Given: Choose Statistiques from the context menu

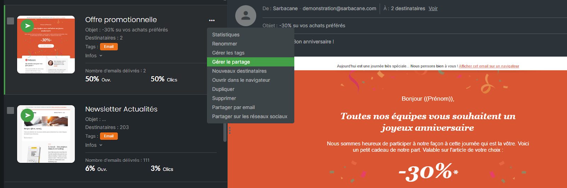Looking at the screenshot, I should [x=251, y=35].
